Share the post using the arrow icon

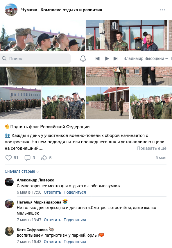[x=44, y=158]
